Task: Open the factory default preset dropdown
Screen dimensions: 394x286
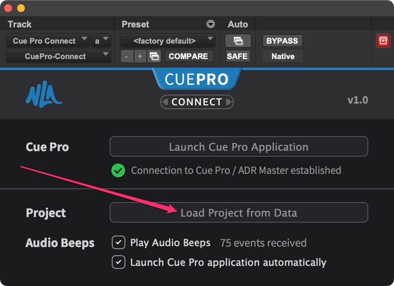Action: click(x=167, y=41)
